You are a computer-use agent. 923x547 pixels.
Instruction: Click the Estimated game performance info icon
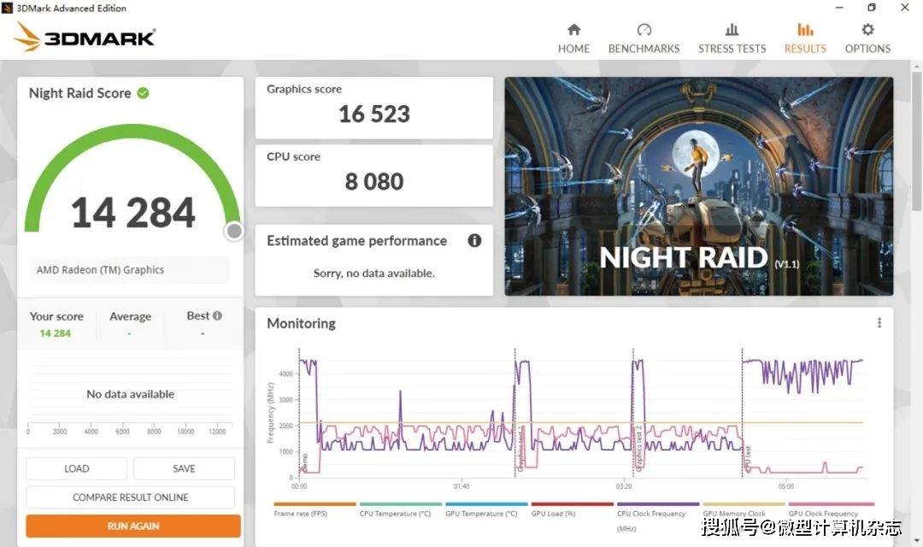(x=474, y=240)
